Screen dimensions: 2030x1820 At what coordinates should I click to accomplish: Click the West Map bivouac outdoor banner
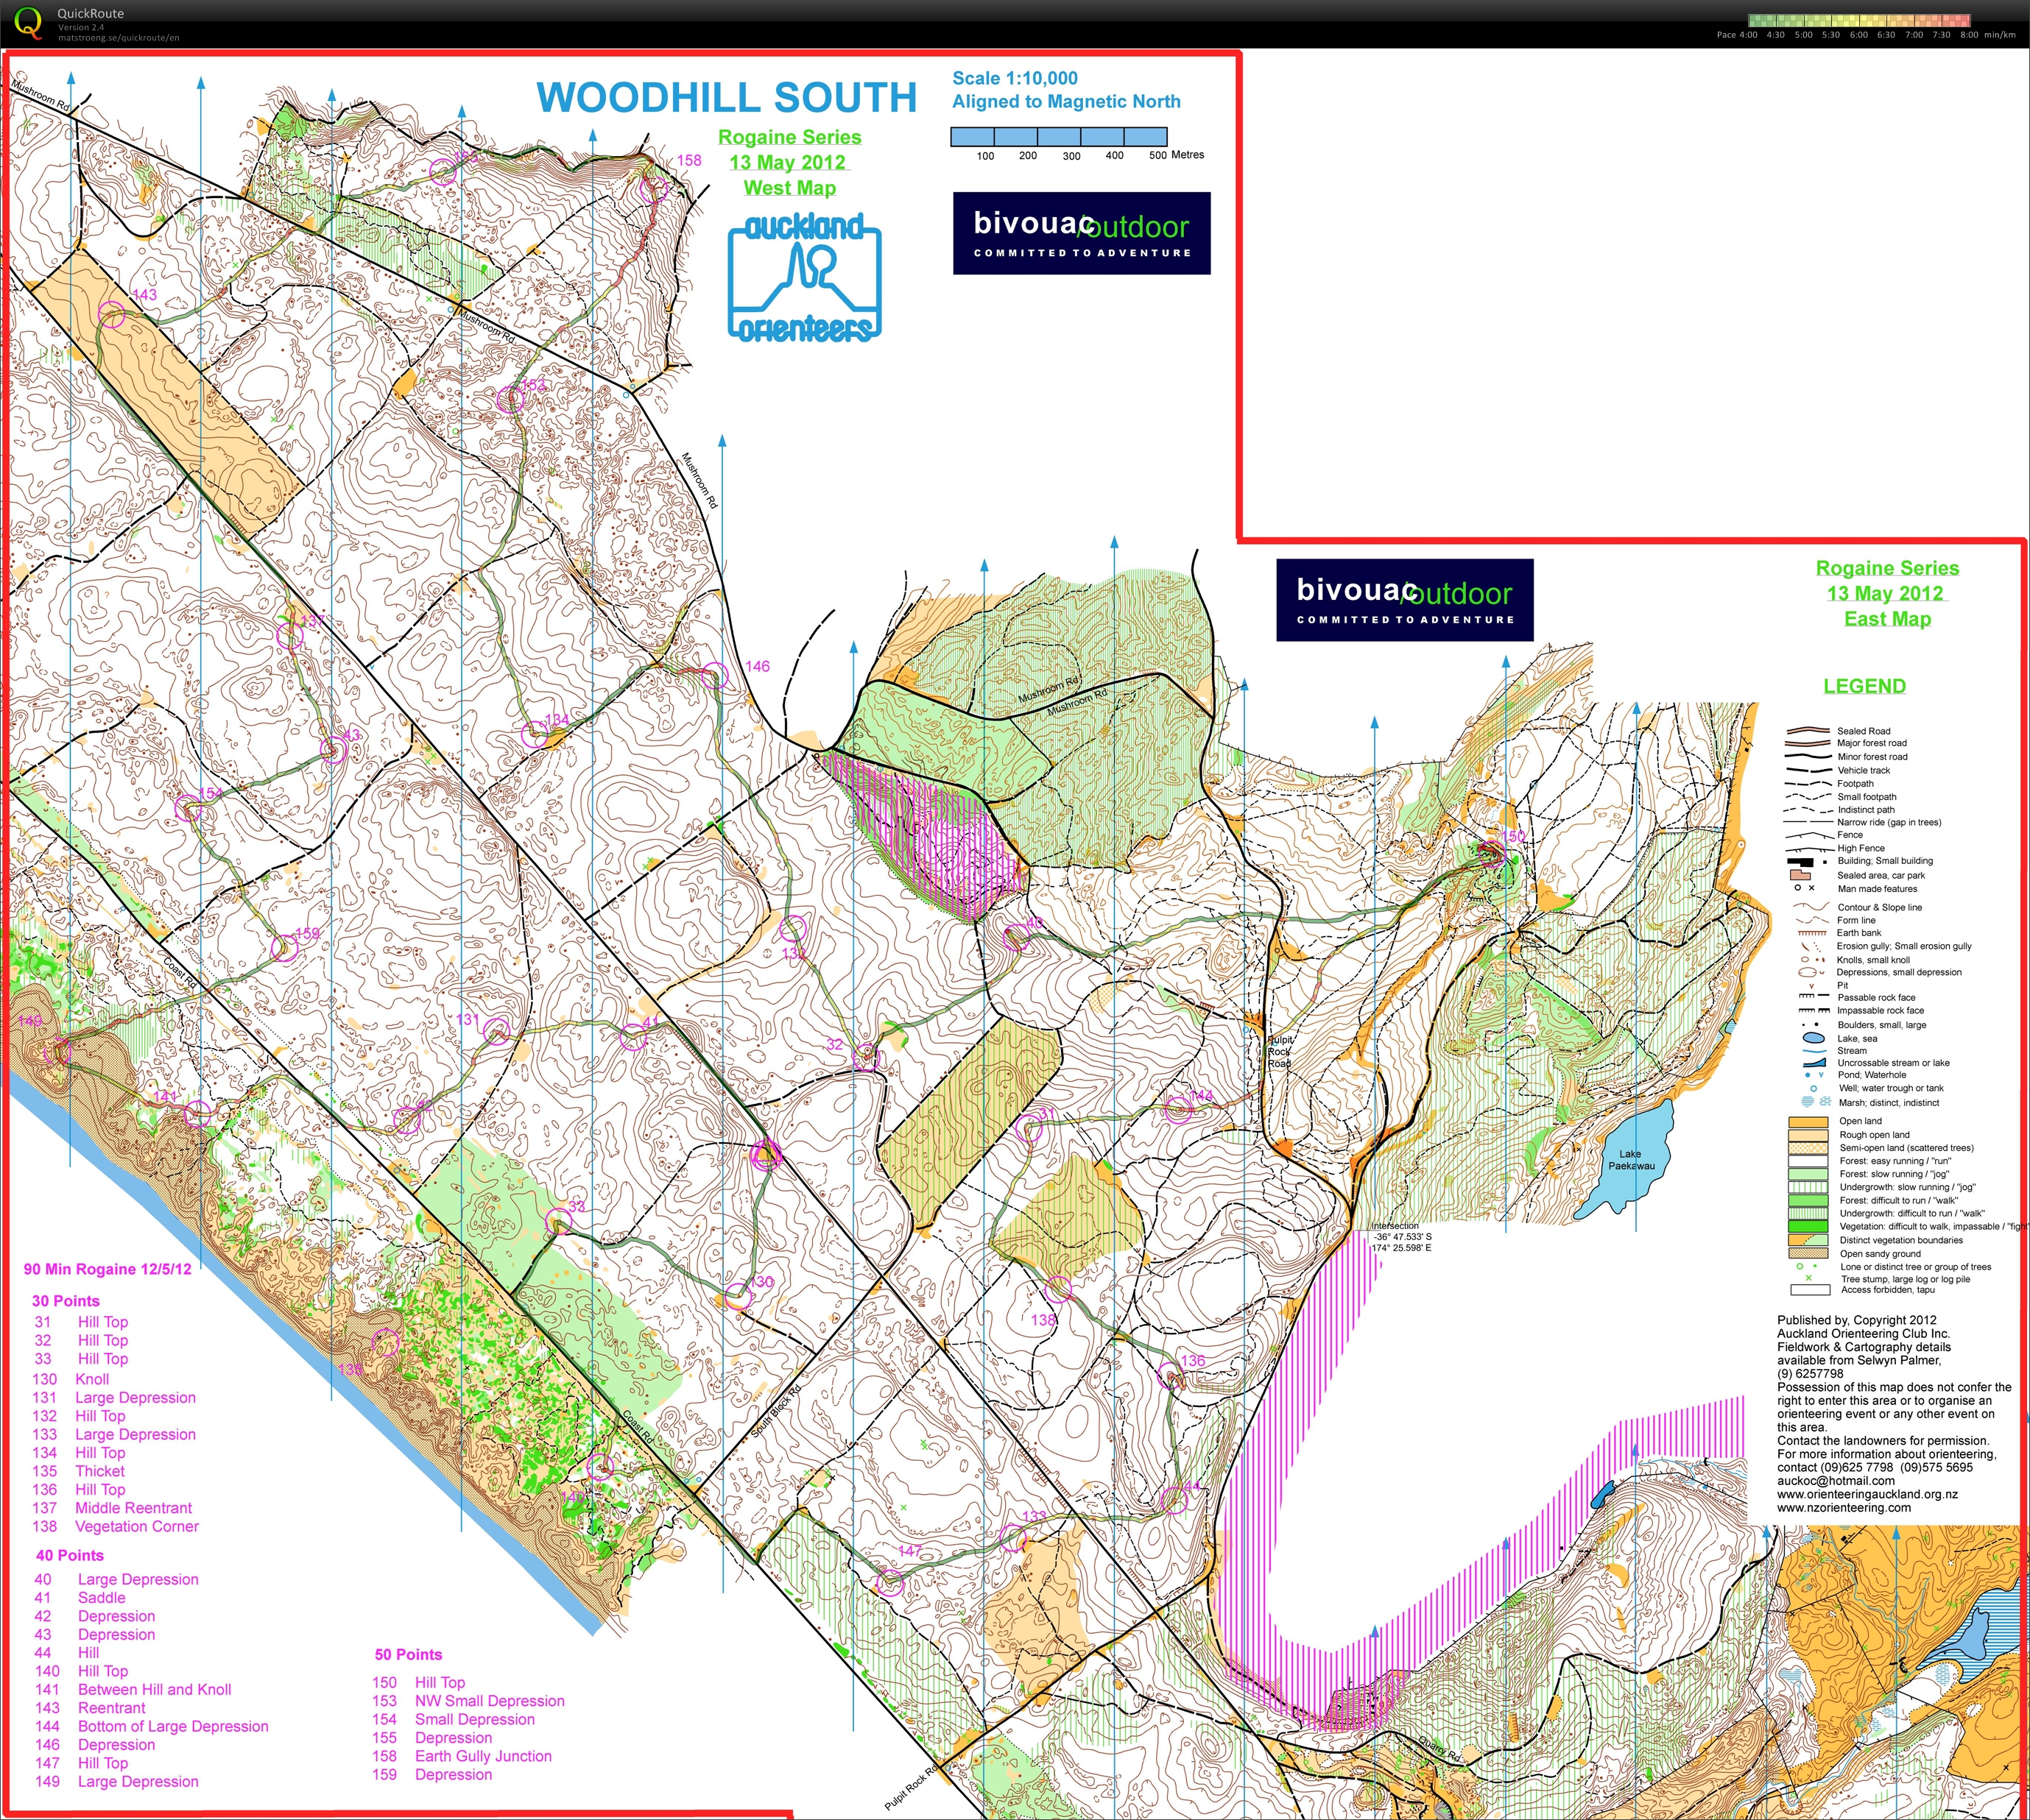[x=1082, y=233]
